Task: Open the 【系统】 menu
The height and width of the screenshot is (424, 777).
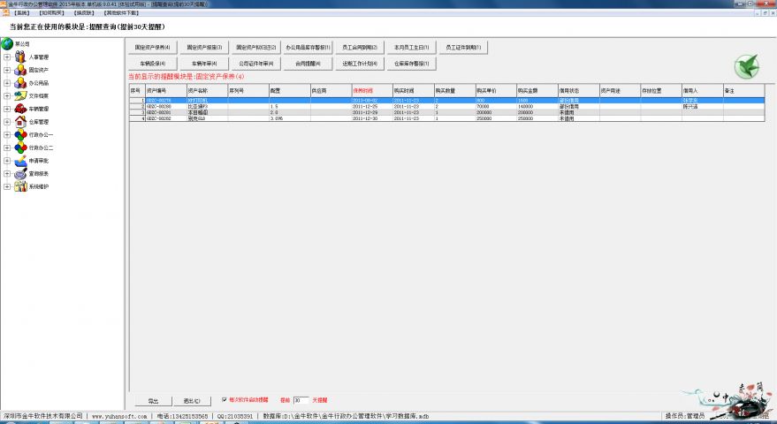Action: tap(23, 13)
